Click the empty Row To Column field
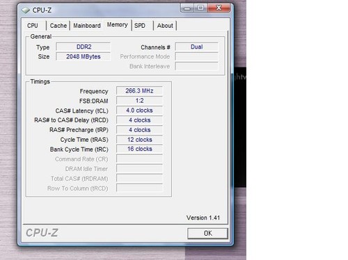The width and height of the screenshot is (348, 260). point(139,188)
